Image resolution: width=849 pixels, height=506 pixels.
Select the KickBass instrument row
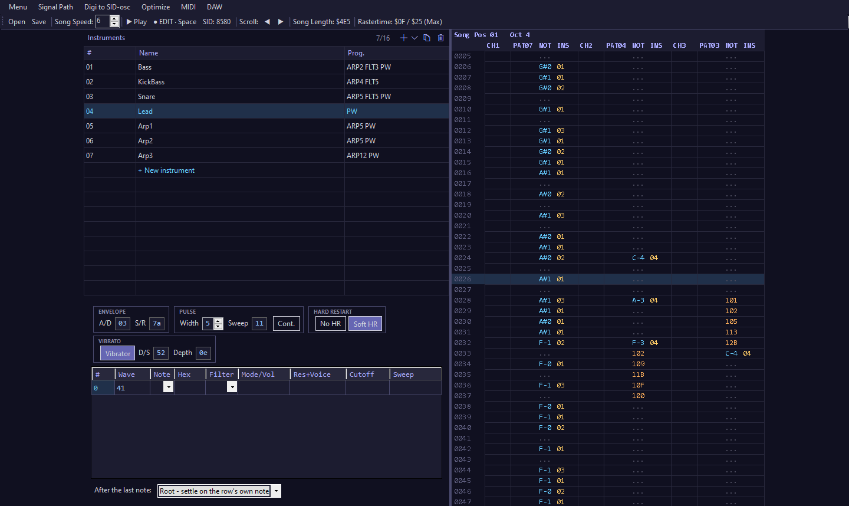pos(266,82)
